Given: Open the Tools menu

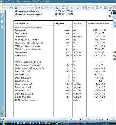Looking at the screenshot, I should click(x=30, y=4).
